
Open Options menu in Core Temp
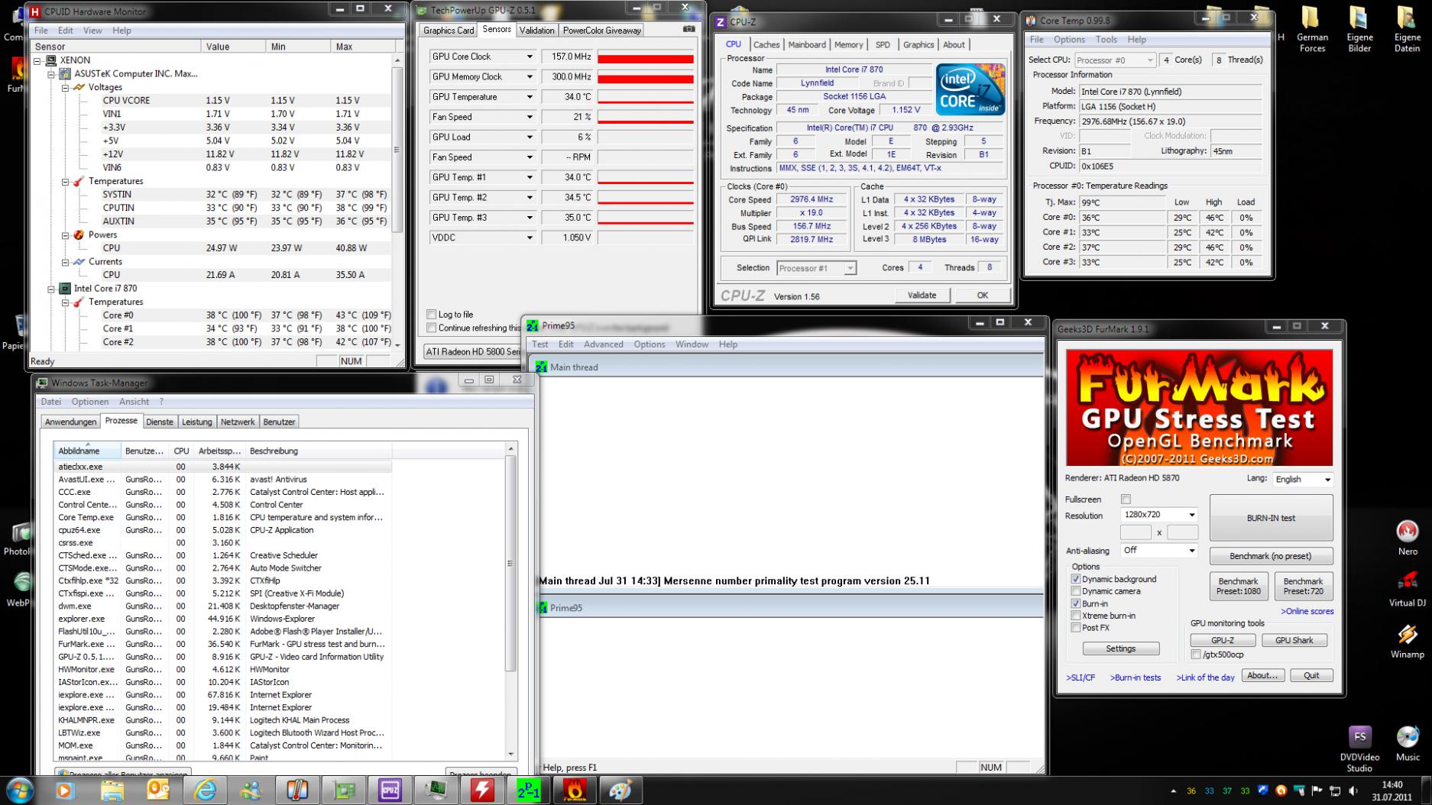tap(1069, 40)
